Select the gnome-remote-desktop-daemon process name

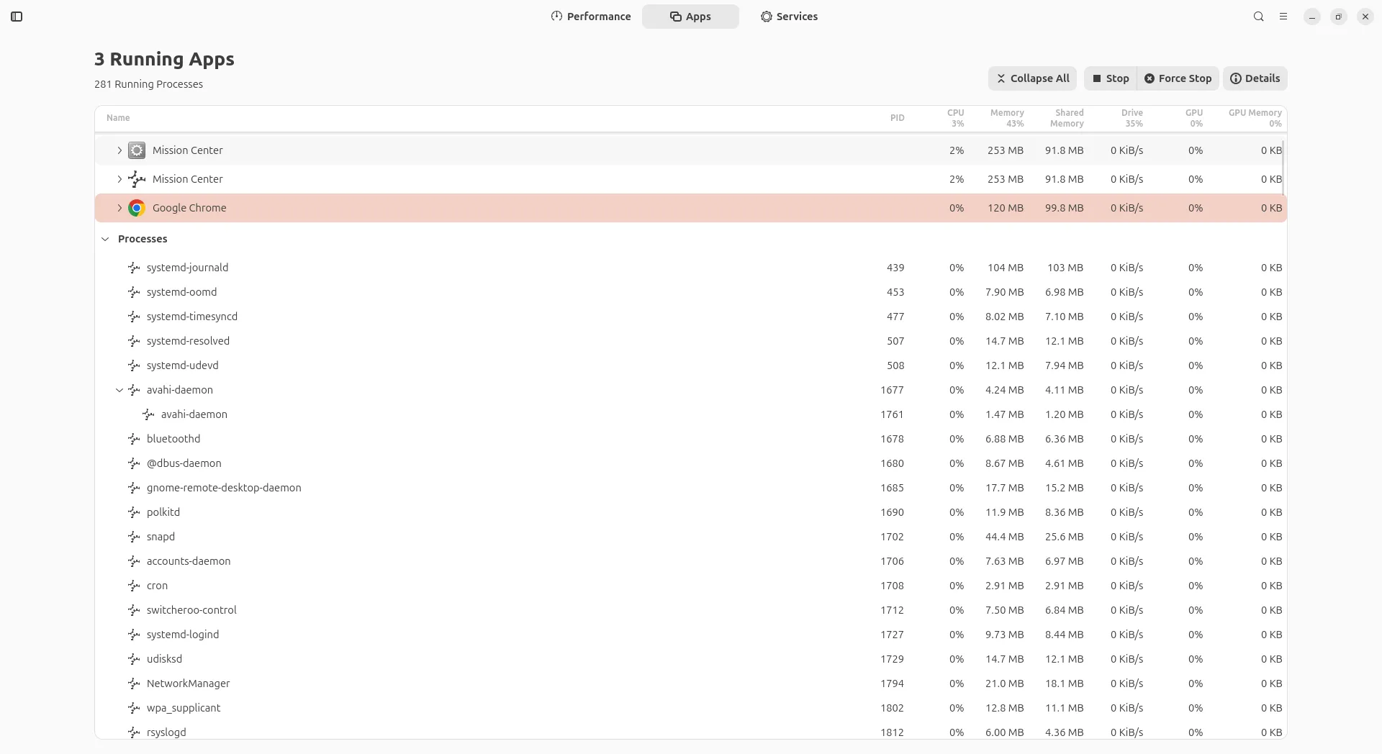(x=224, y=488)
